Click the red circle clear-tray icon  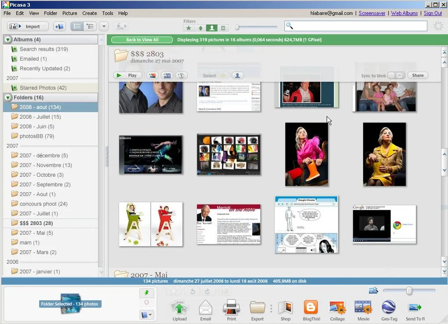point(146,302)
